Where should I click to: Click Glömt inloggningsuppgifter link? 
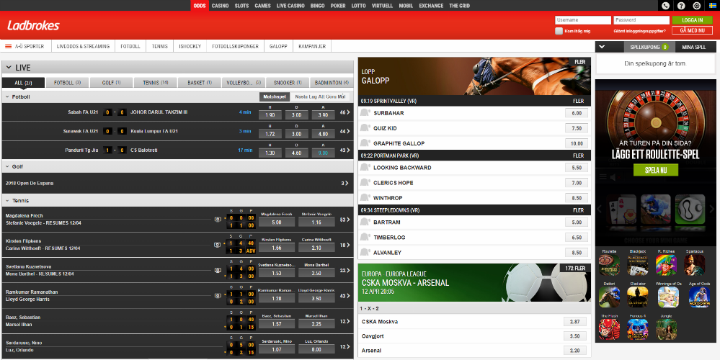point(639,31)
